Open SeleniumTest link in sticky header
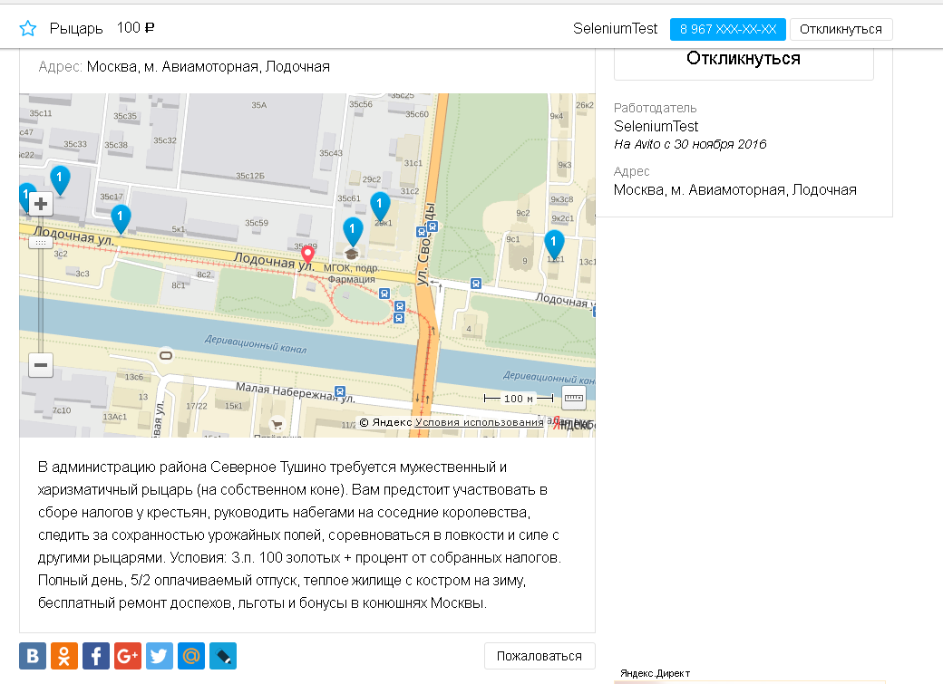 pos(615,29)
